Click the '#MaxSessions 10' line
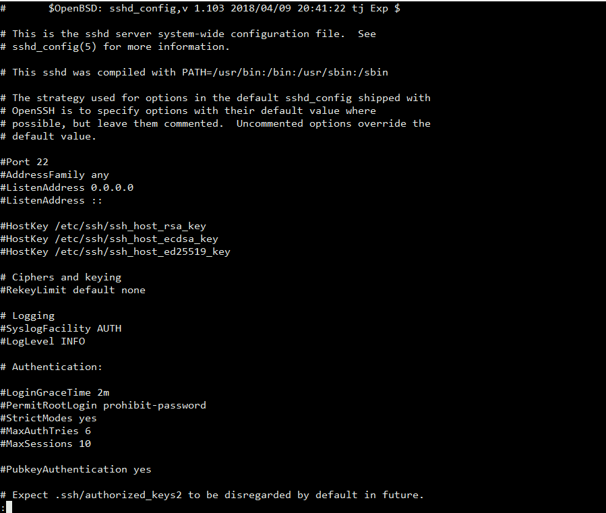Image resolution: width=606 pixels, height=513 pixels. (45, 444)
